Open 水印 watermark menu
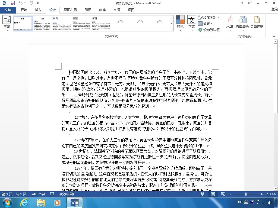This screenshot has width=278, height=208. 230,23
